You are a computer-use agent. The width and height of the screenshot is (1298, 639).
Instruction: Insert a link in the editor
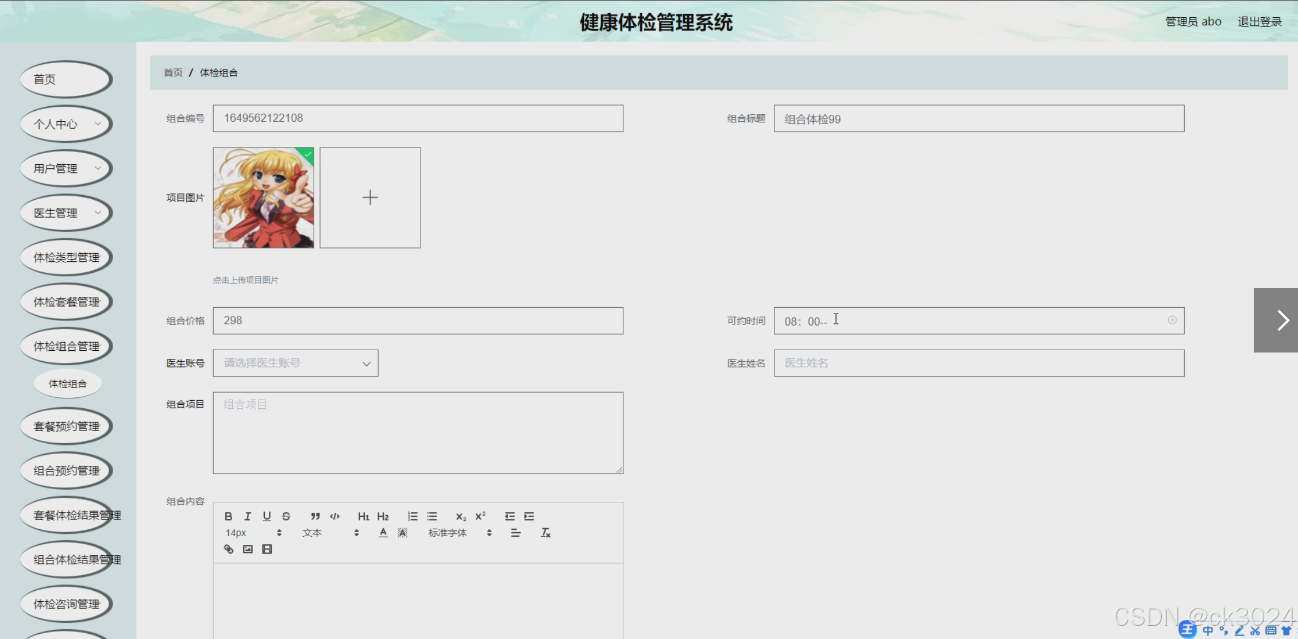[x=229, y=549]
